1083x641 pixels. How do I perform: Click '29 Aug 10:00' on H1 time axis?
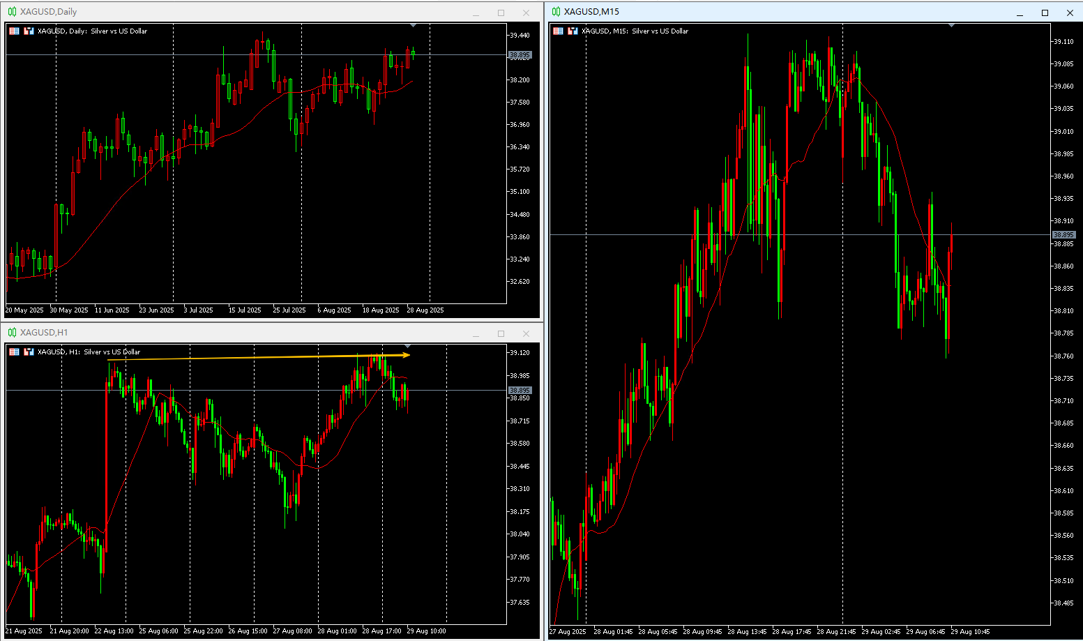[x=427, y=631]
